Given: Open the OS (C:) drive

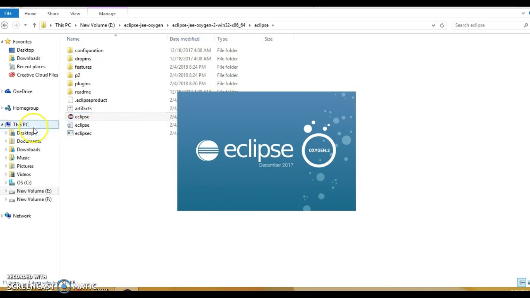Looking at the screenshot, I should pos(24,183).
